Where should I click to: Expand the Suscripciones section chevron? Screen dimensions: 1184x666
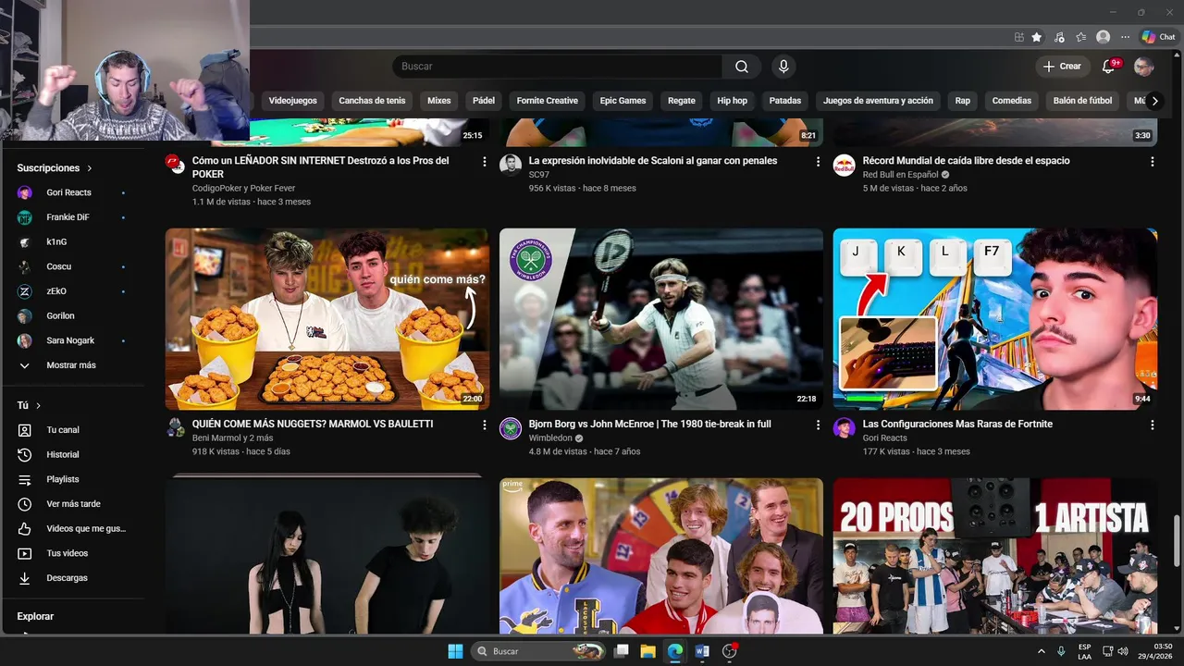click(90, 168)
